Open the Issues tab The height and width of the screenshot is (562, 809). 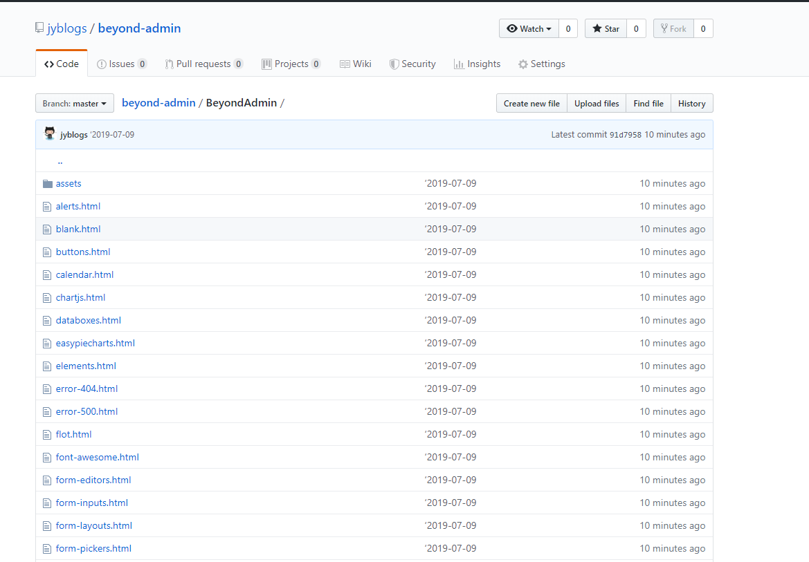[122, 64]
